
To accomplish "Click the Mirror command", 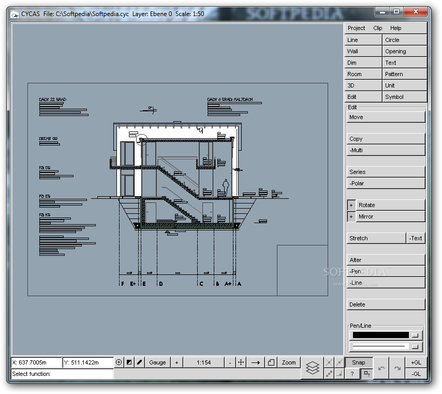I will (x=390, y=216).
